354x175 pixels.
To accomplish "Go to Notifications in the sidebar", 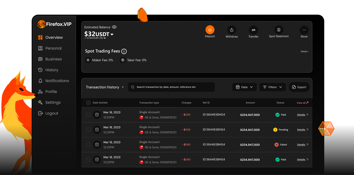I will 57,81.
